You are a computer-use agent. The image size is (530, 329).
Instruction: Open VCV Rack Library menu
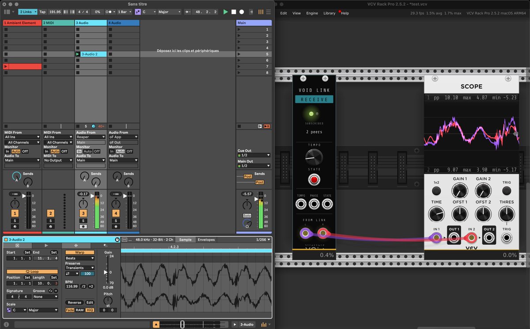pos(329,13)
